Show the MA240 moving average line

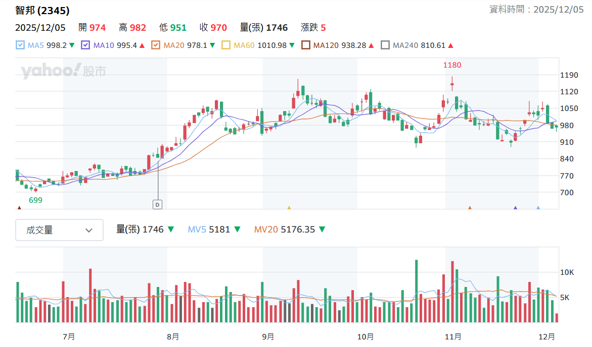[385, 45]
